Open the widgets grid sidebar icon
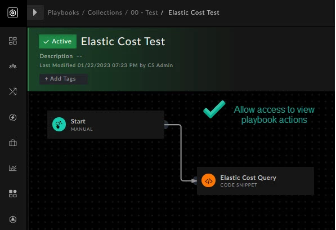 pyautogui.click(x=13, y=193)
